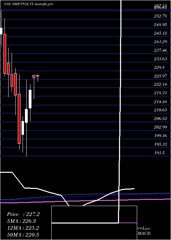The height and width of the screenshot is (240, 171).
Task: Click the 214.48 price axis label
Action: click(160, 101)
